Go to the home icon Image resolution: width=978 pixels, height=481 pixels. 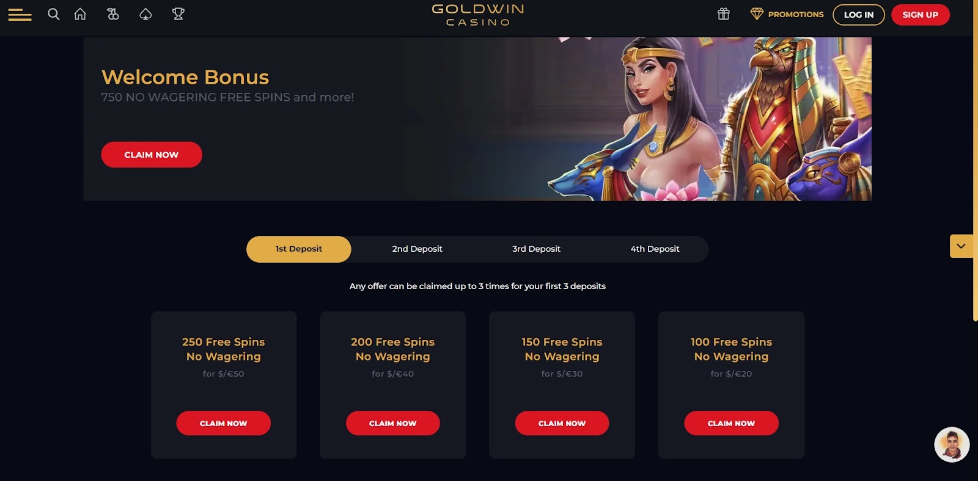(x=80, y=14)
